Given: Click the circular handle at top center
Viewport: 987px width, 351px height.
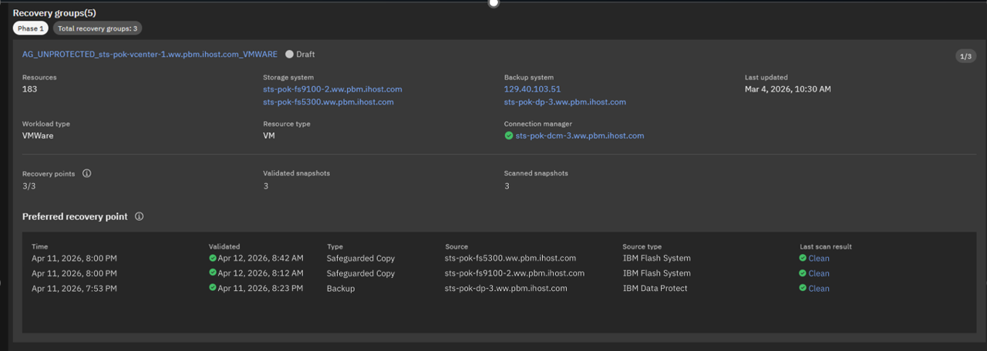Looking at the screenshot, I should pos(493,3).
